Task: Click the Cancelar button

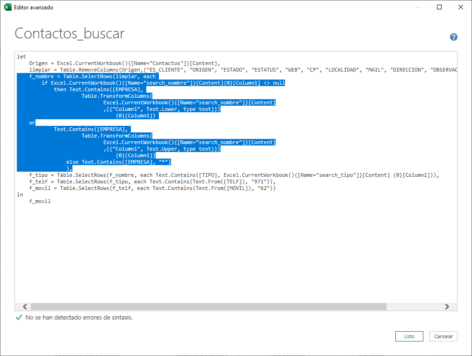Action: point(443,336)
